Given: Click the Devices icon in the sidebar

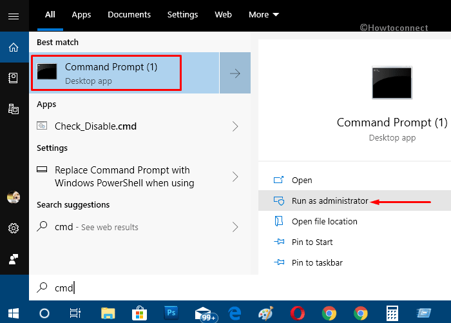Looking at the screenshot, I should (x=14, y=109).
